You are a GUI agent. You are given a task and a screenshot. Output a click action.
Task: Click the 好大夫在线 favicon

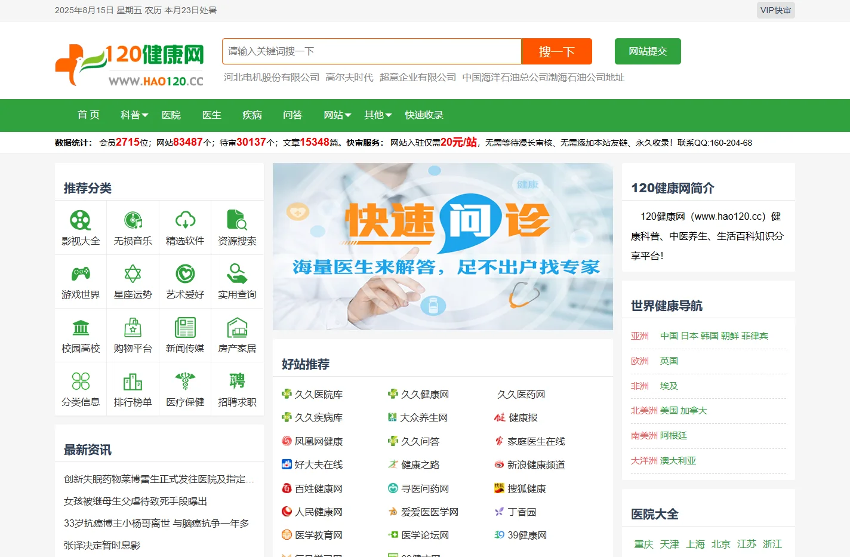(x=287, y=464)
